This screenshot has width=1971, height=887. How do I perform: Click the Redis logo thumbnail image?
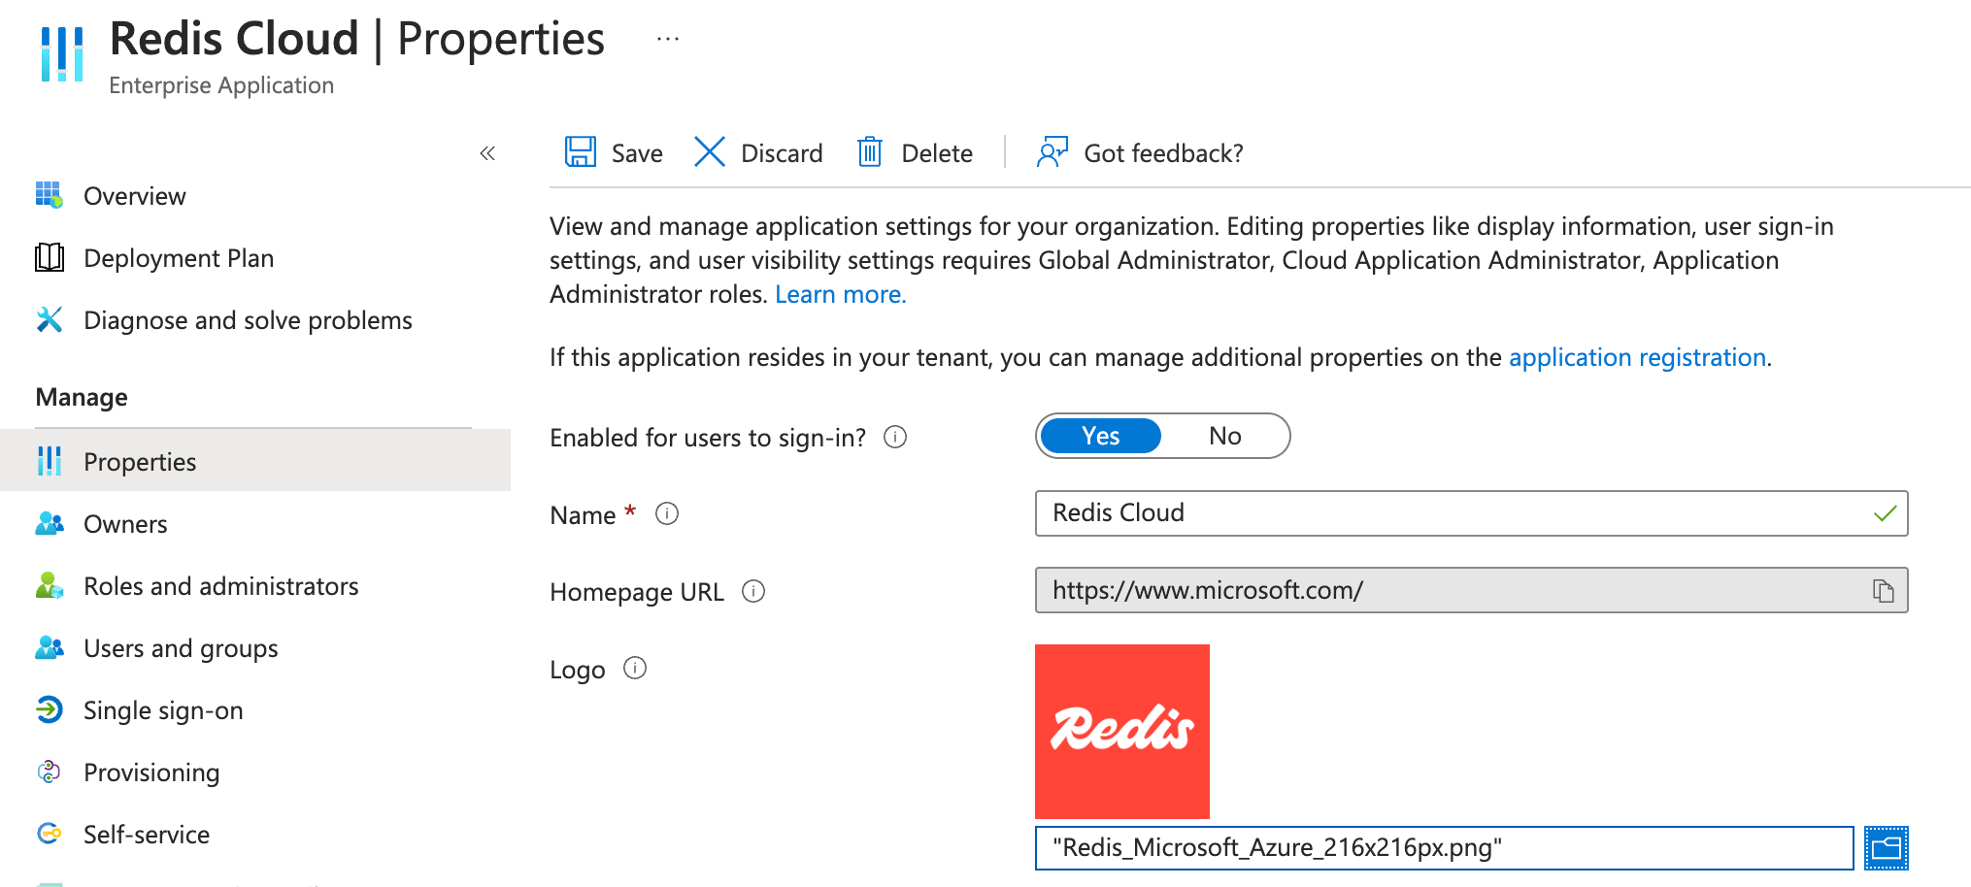click(1121, 731)
